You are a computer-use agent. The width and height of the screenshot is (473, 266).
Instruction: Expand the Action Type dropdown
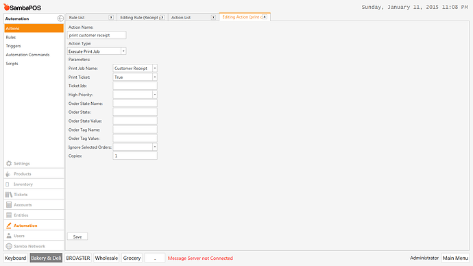pos(123,51)
